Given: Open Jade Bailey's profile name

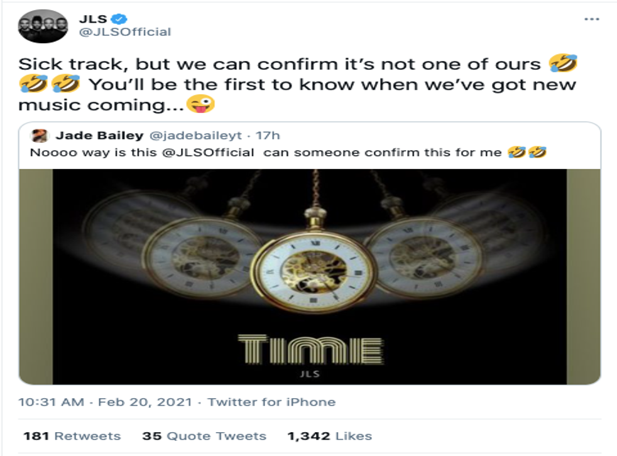Looking at the screenshot, I should coord(91,136).
